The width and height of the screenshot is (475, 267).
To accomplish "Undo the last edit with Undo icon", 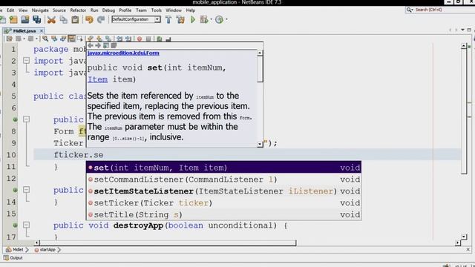I will pyautogui.click(x=89, y=20).
